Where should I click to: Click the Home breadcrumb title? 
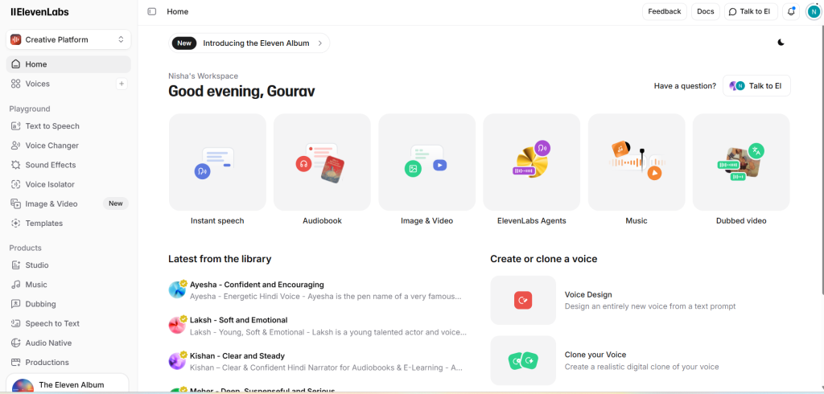coord(178,11)
